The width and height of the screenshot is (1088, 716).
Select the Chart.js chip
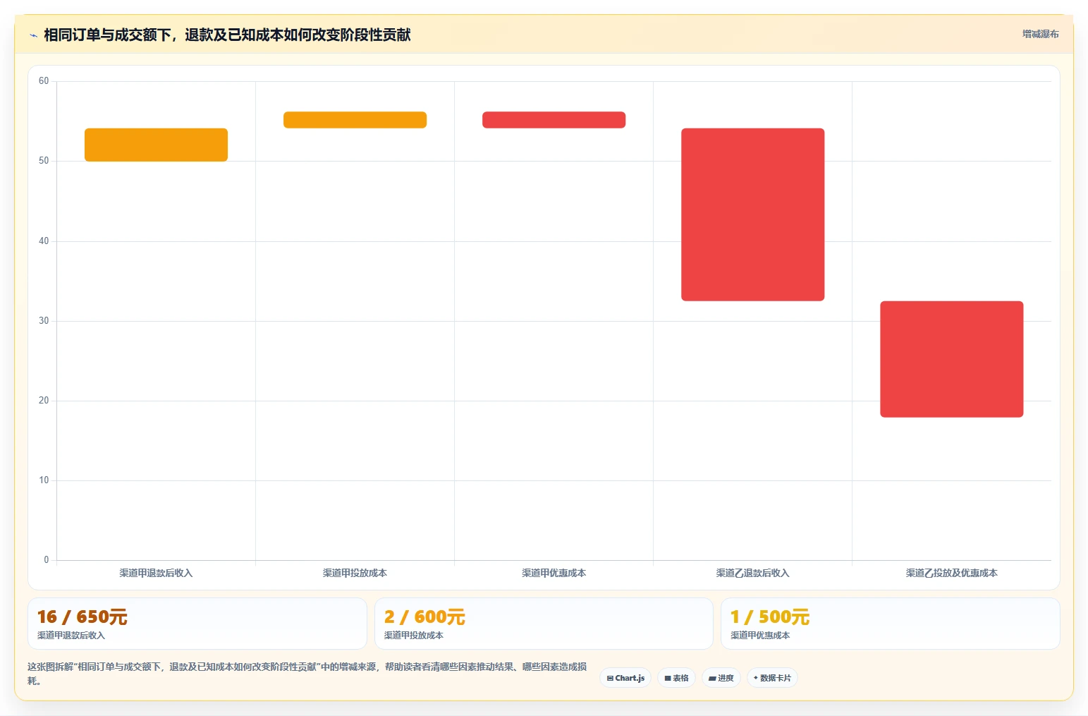(625, 678)
